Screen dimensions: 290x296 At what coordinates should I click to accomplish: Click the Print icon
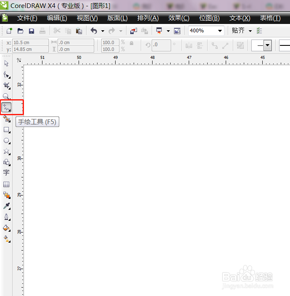coord(42,31)
